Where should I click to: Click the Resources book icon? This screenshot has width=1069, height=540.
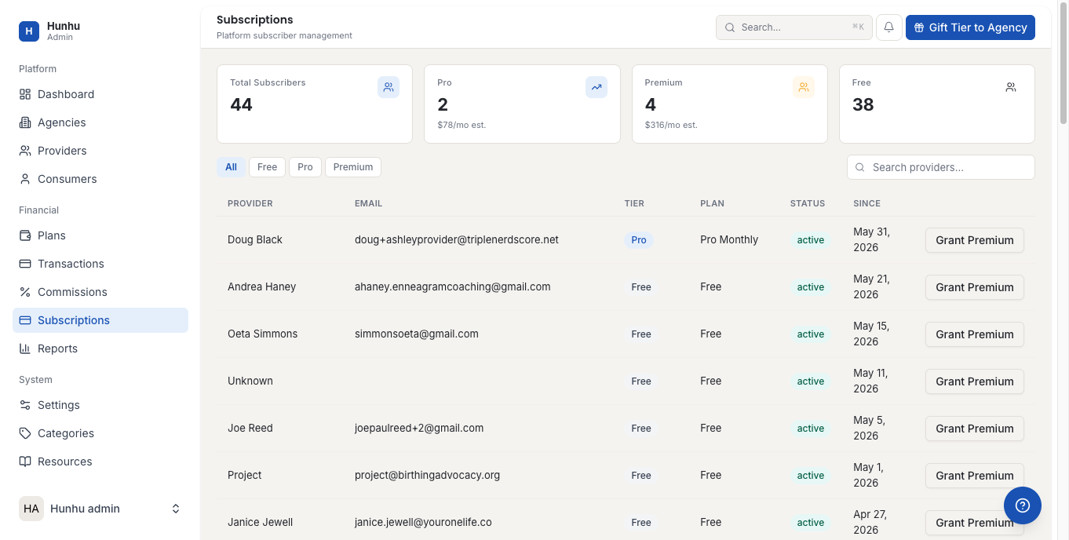point(25,462)
